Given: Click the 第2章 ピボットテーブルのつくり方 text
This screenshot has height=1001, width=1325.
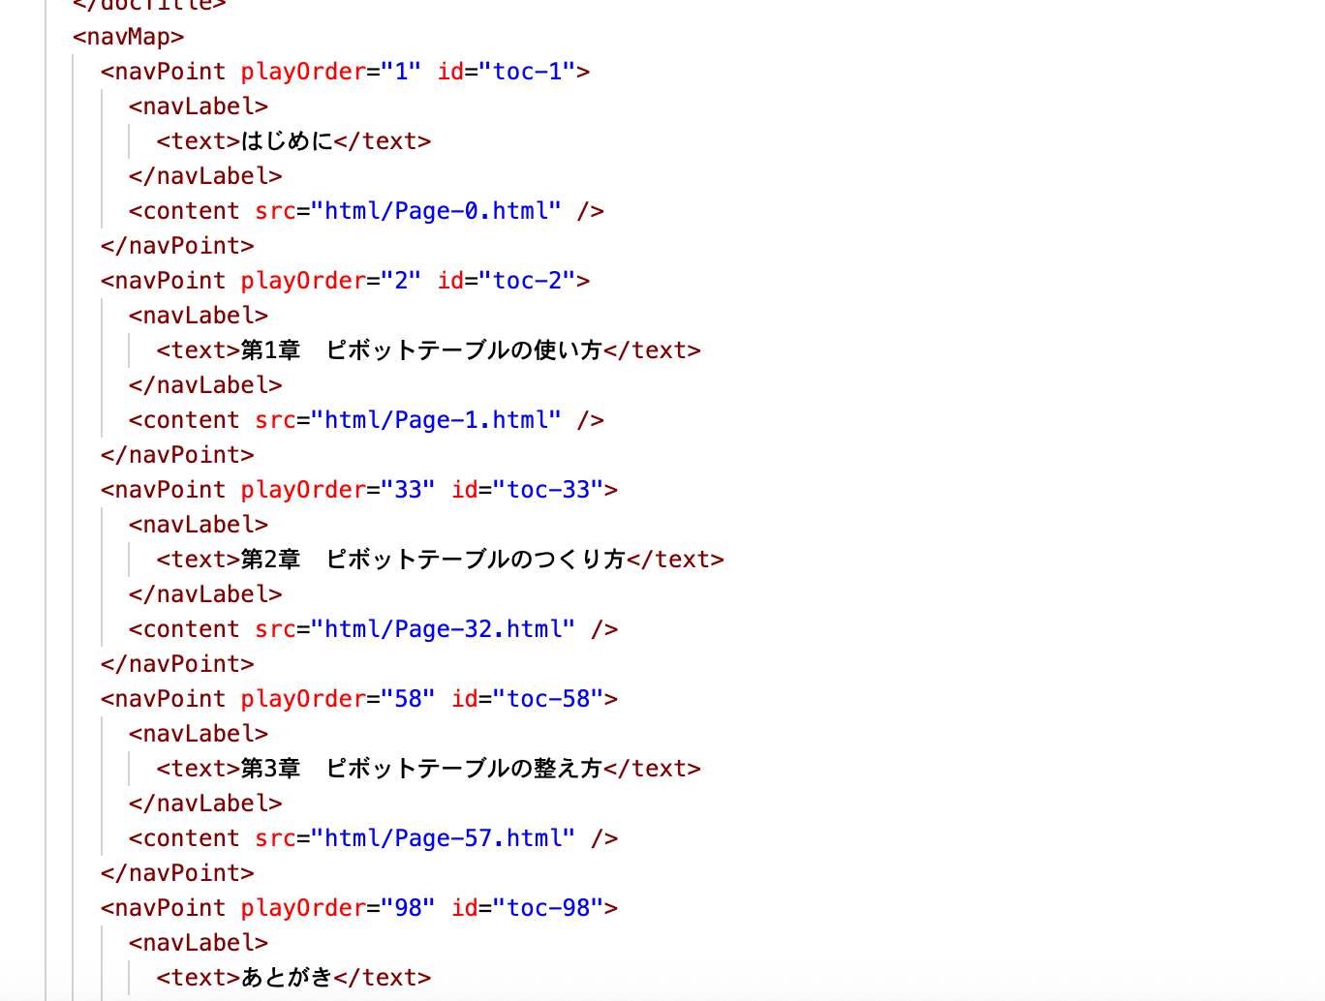Looking at the screenshot, I should click(433, 560).
